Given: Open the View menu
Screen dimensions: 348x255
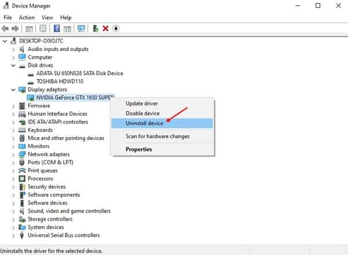Looking at the screenshot, I should pyautogui.click(x=48, y=17).
